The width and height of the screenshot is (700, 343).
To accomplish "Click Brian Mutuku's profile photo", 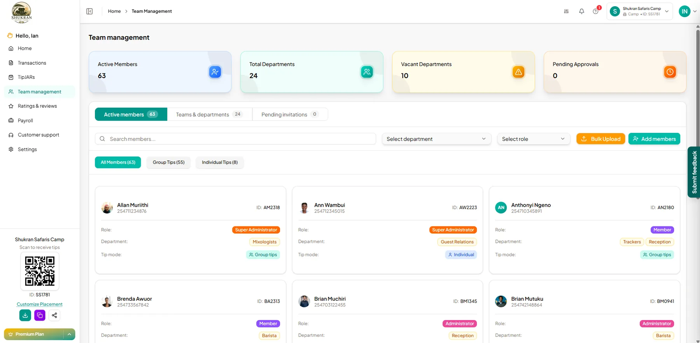I will 501,301.
